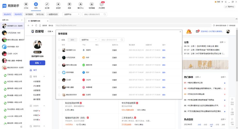The image size is (238, 129).
Task: Select 内容管理 in the left menu
Action: pyautogui.click(x=37, y=82)
